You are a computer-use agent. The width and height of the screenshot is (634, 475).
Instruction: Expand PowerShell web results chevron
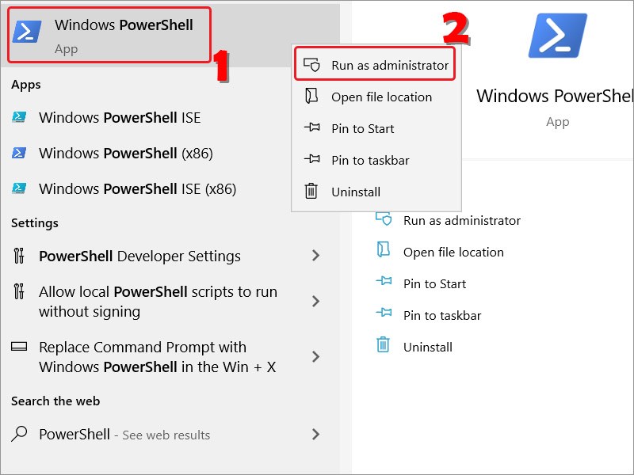(315, 434)
